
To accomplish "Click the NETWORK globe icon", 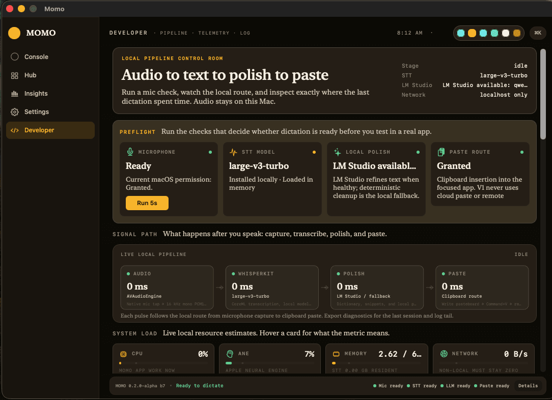I will pyautogui.click(x=444, y=354).
